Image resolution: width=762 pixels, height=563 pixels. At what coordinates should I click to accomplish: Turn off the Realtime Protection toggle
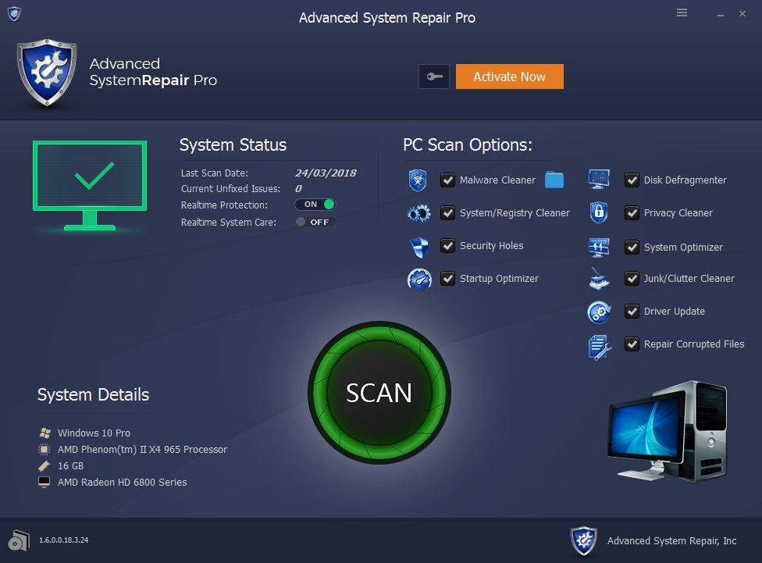[315, 205]
